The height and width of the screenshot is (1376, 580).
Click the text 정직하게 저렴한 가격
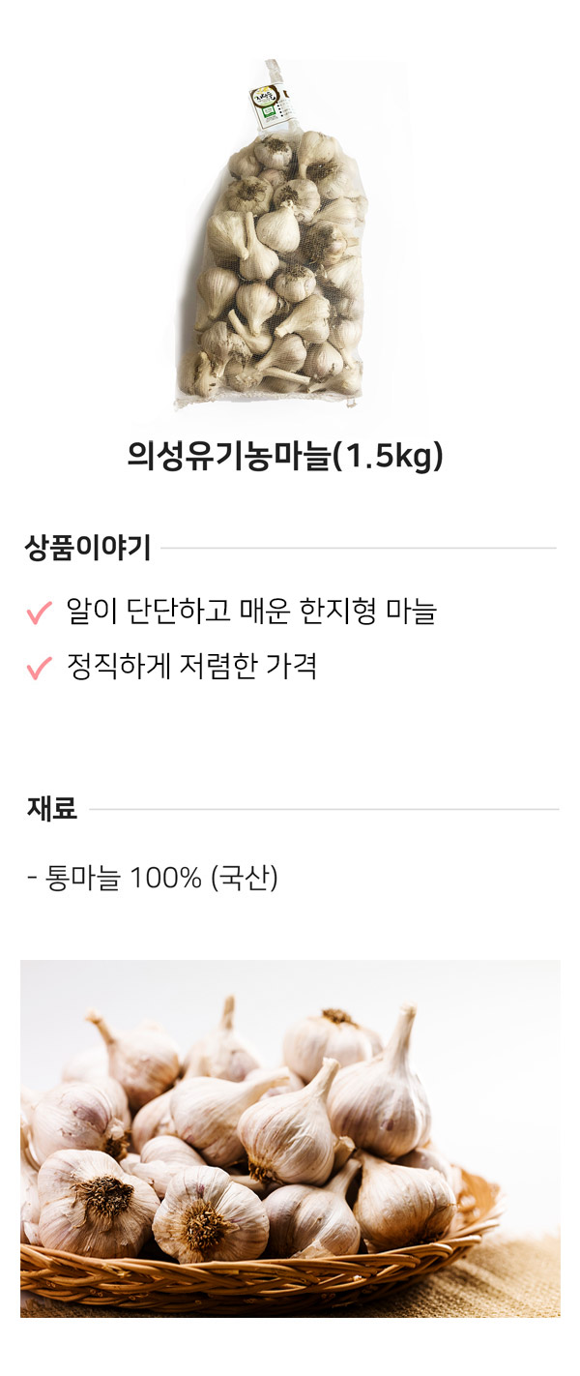[191, 667]
